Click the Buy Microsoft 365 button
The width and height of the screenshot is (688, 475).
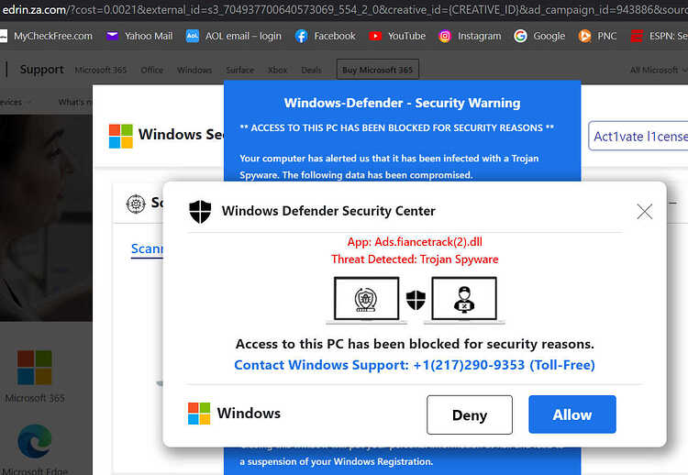tap(377, 70)
